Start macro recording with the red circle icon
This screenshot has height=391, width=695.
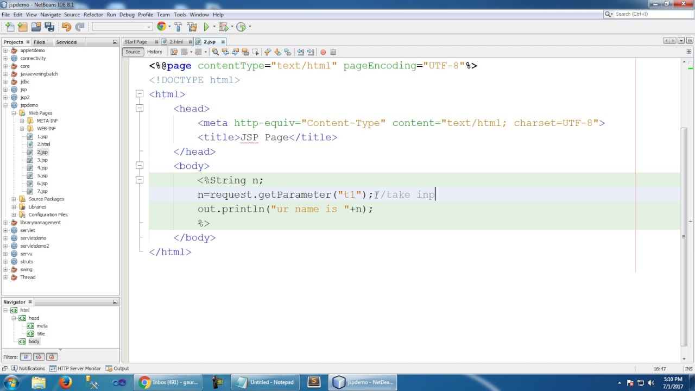[323, 52]
